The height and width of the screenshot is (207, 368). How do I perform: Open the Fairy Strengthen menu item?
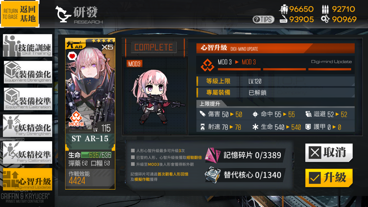pyautogui.click(x=27, y=126)
